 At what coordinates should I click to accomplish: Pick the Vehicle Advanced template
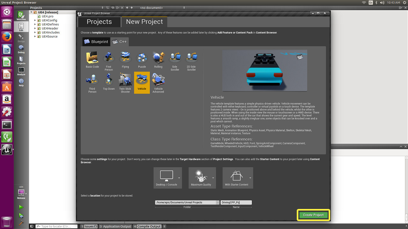tap(158, 80)
